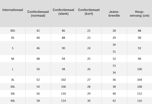
Task: Select the 3XL size row label
Action: (13, 94)
